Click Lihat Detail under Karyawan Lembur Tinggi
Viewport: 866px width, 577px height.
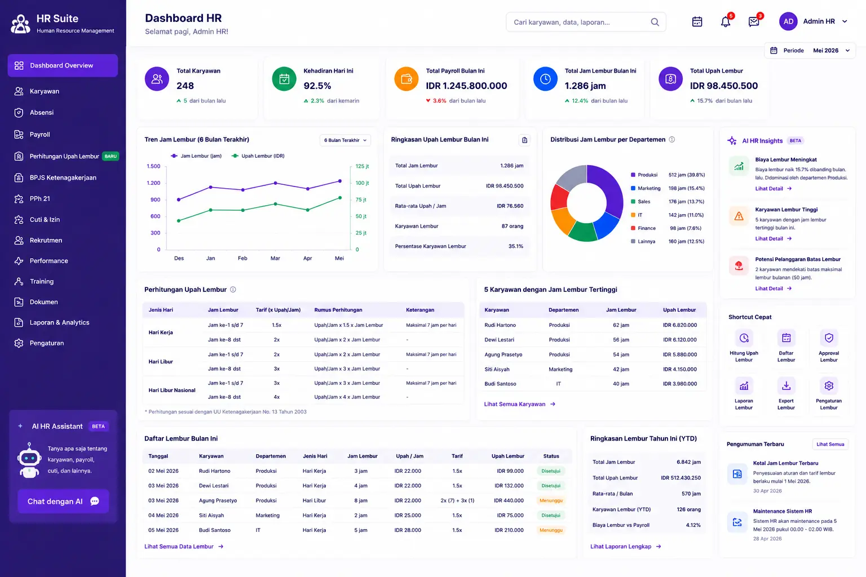tap(774, 239)
